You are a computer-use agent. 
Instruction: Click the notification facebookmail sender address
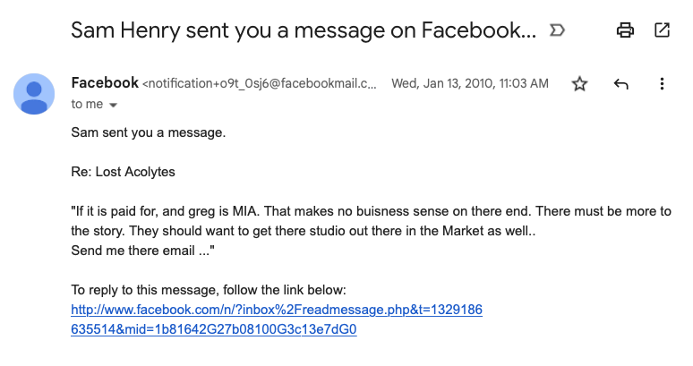tap(260, 83)
